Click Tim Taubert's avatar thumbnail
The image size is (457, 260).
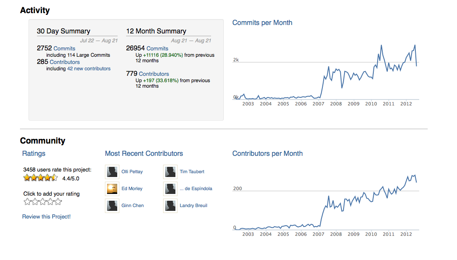pyautogui.click(x=170, y=171)
